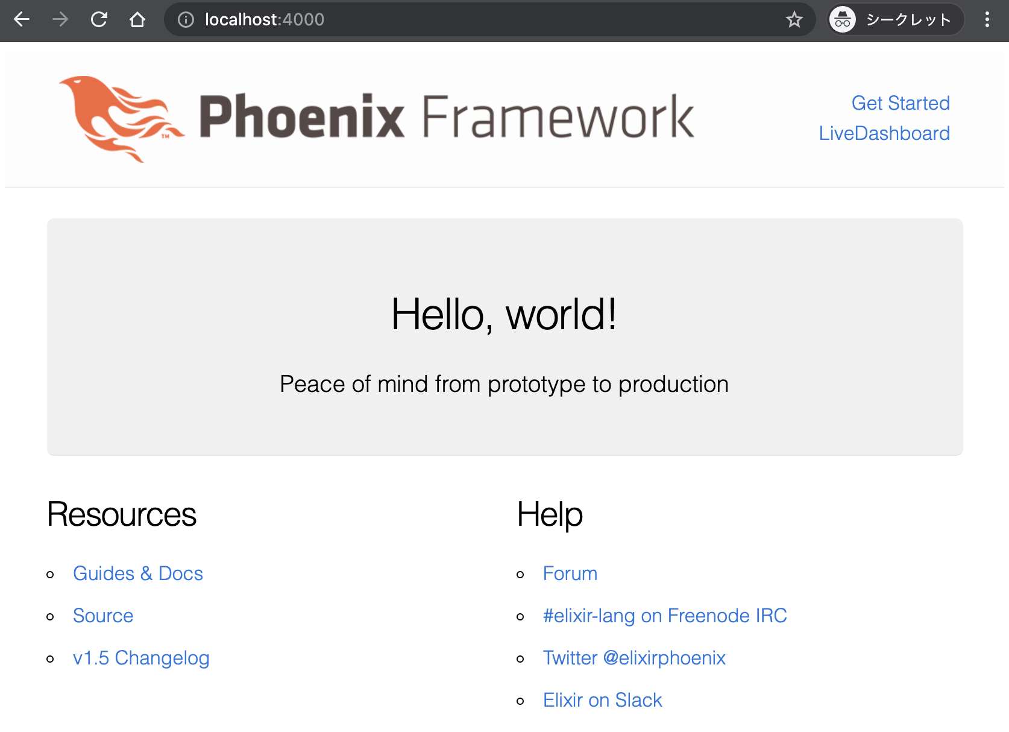Click the Phoenix Framework logo
The width and height of the screenshot is (1009, 732).
coord(377,119)
